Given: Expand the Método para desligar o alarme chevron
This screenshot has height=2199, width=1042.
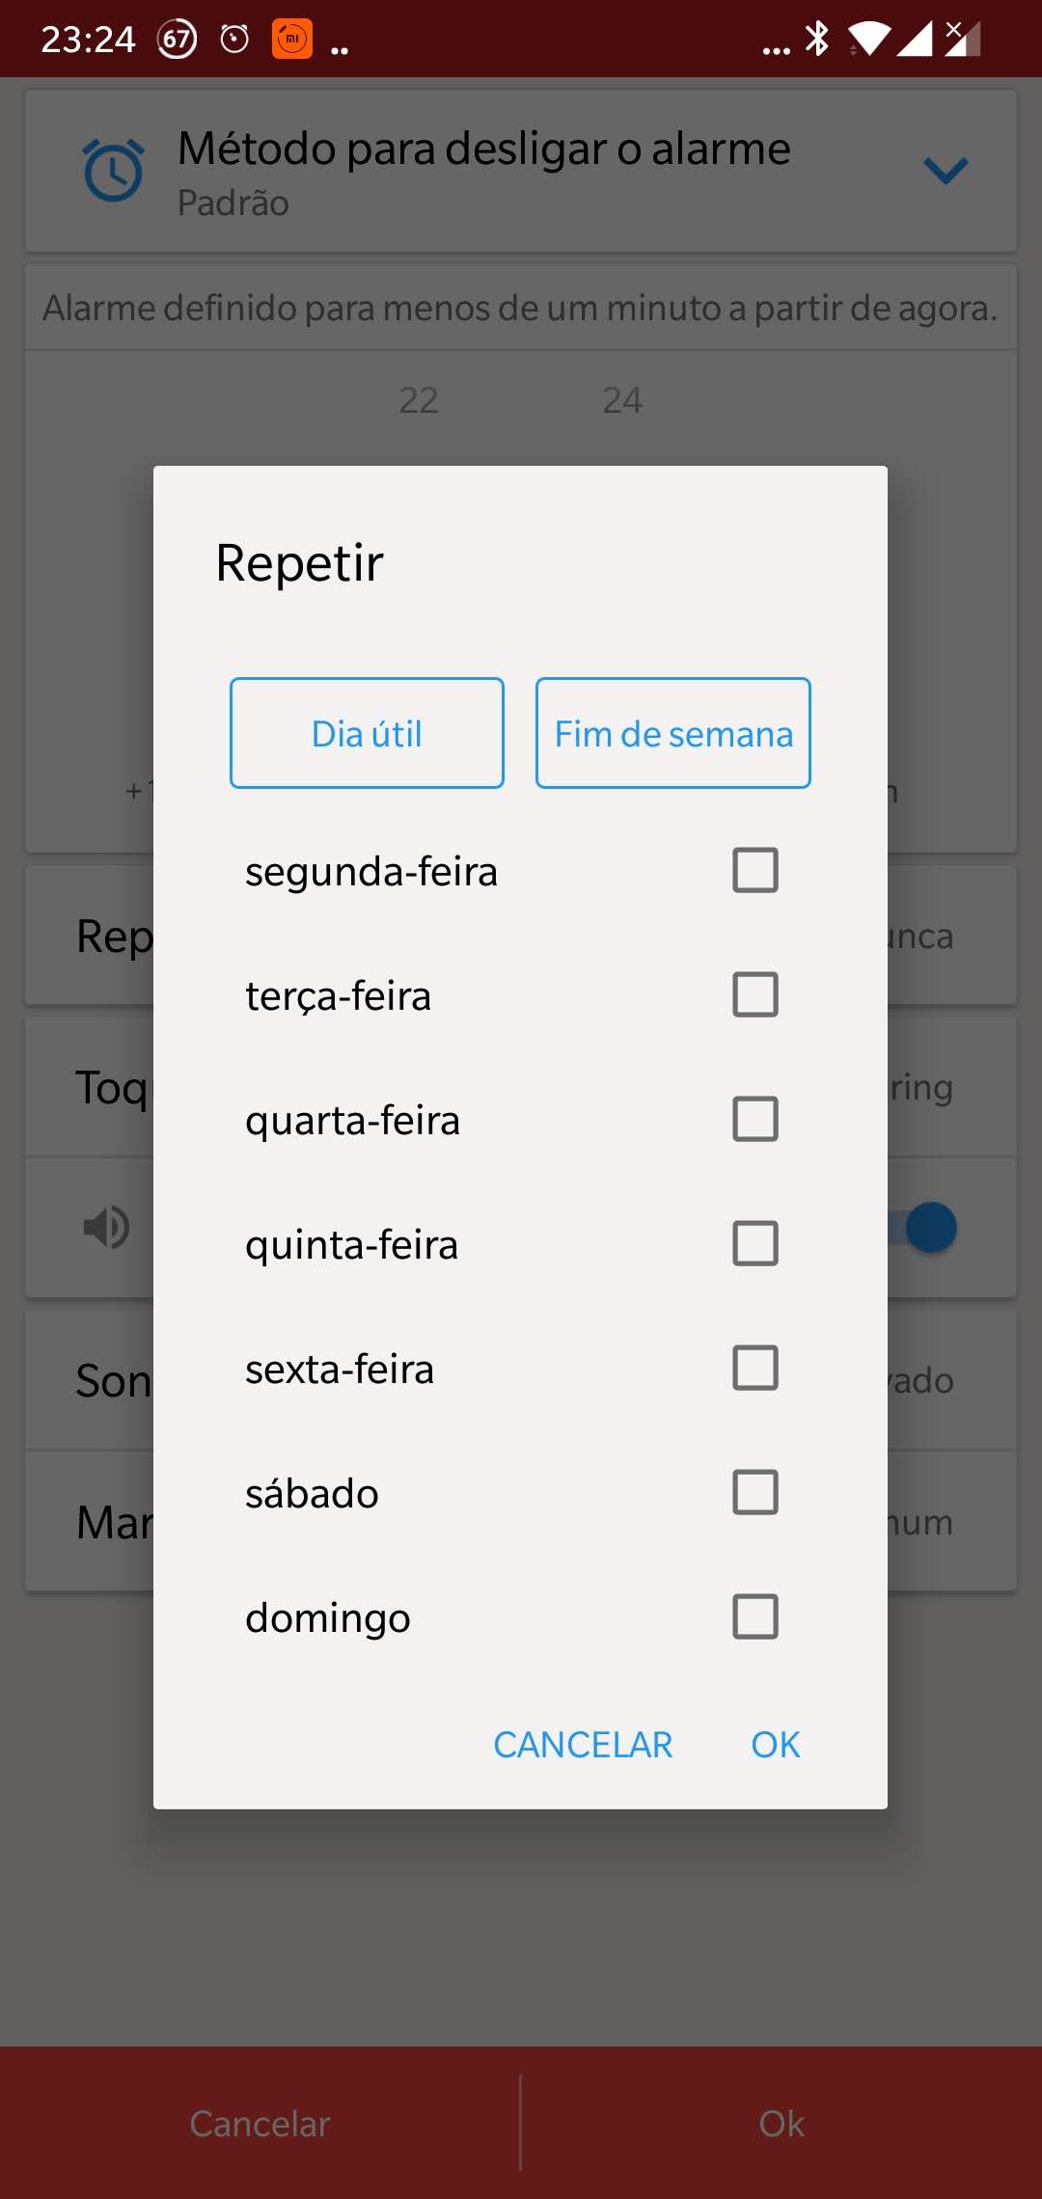Looking at the screenshot, I should tap(946, 171).
